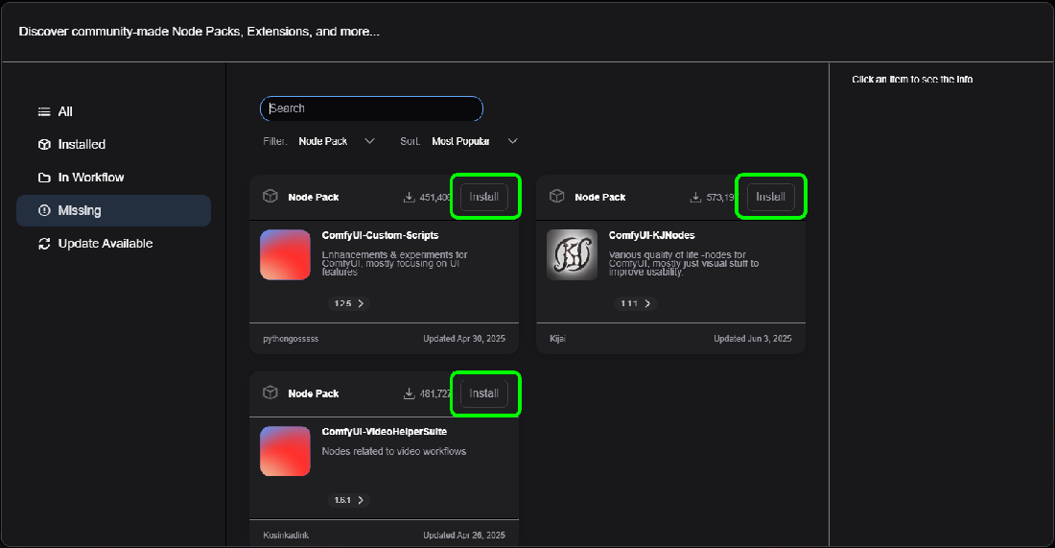Click the All list icon in sidebar

(44, 112)
